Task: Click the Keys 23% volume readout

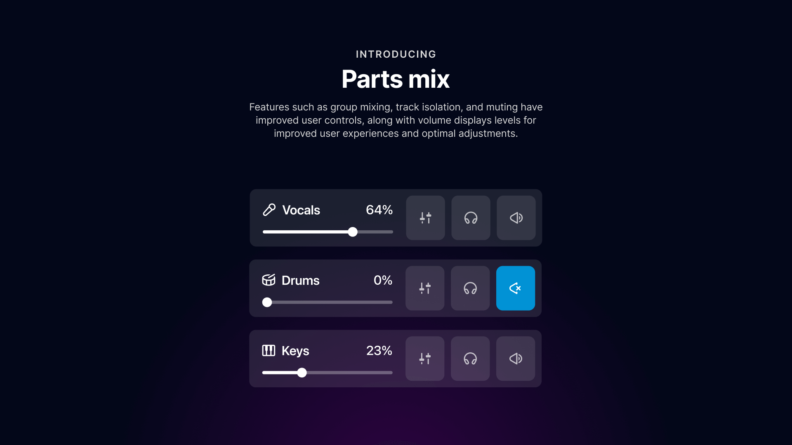Action: (379, 351)
